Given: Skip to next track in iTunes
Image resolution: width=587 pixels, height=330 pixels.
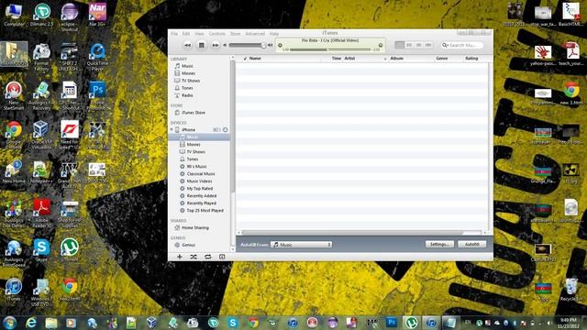Looking at the screenshot, I should [216, 45].
